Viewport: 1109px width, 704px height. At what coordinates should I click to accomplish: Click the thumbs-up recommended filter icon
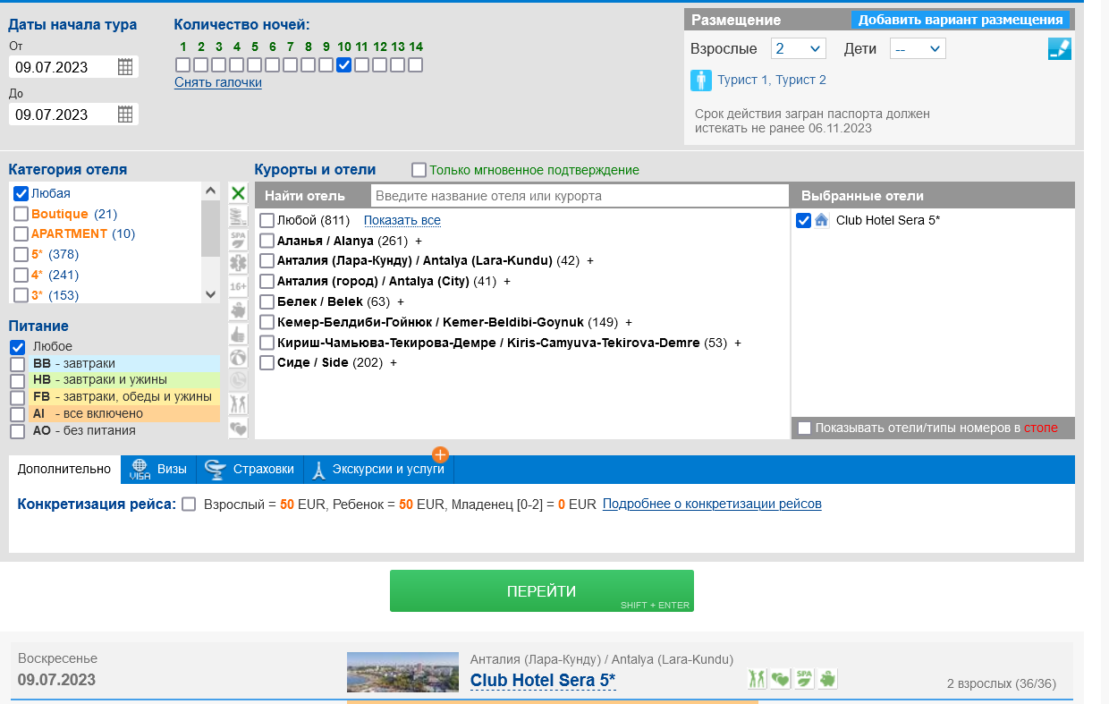click(238, 334)
